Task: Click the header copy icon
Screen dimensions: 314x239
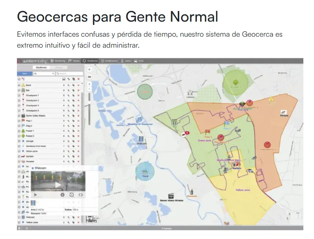Action: coord(73,79)
